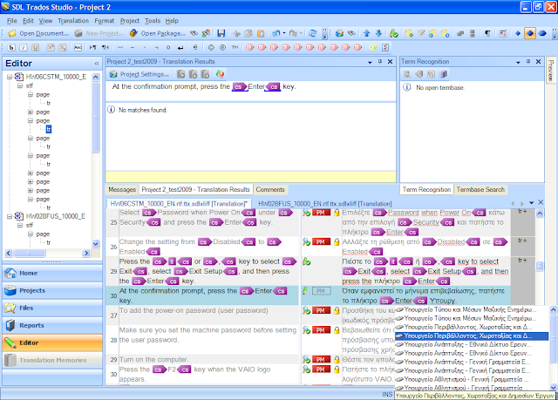Open the Format menu
Image resolution: width=558 pixels, height=400 pixels.
[x=105, y=21]
